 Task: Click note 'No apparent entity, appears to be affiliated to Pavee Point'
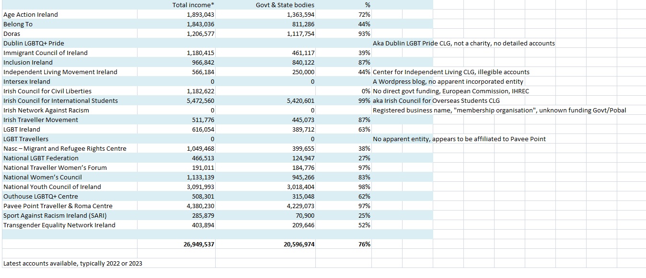point(459,139)
